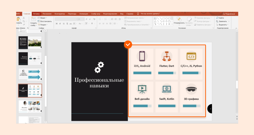The height and width of the screenshot is (135, 254).
Task: Click the gears icon on the dark slide panel
Action: [x=99, y=67]
